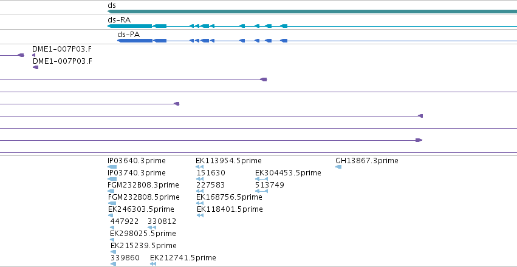Screen dimensions: 517x267
Task: Select the EK113954.5prime label
Action: click(x=228, y=161)
